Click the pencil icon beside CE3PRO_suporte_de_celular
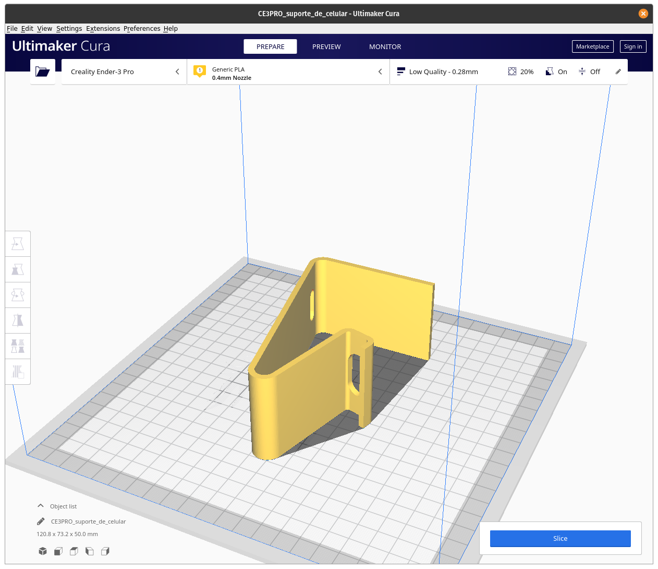Image resolution: width=658 pixels, height=569 pixels. tap(41, 521)
